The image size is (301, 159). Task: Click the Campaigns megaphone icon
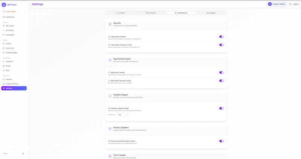tap(4, 35)
